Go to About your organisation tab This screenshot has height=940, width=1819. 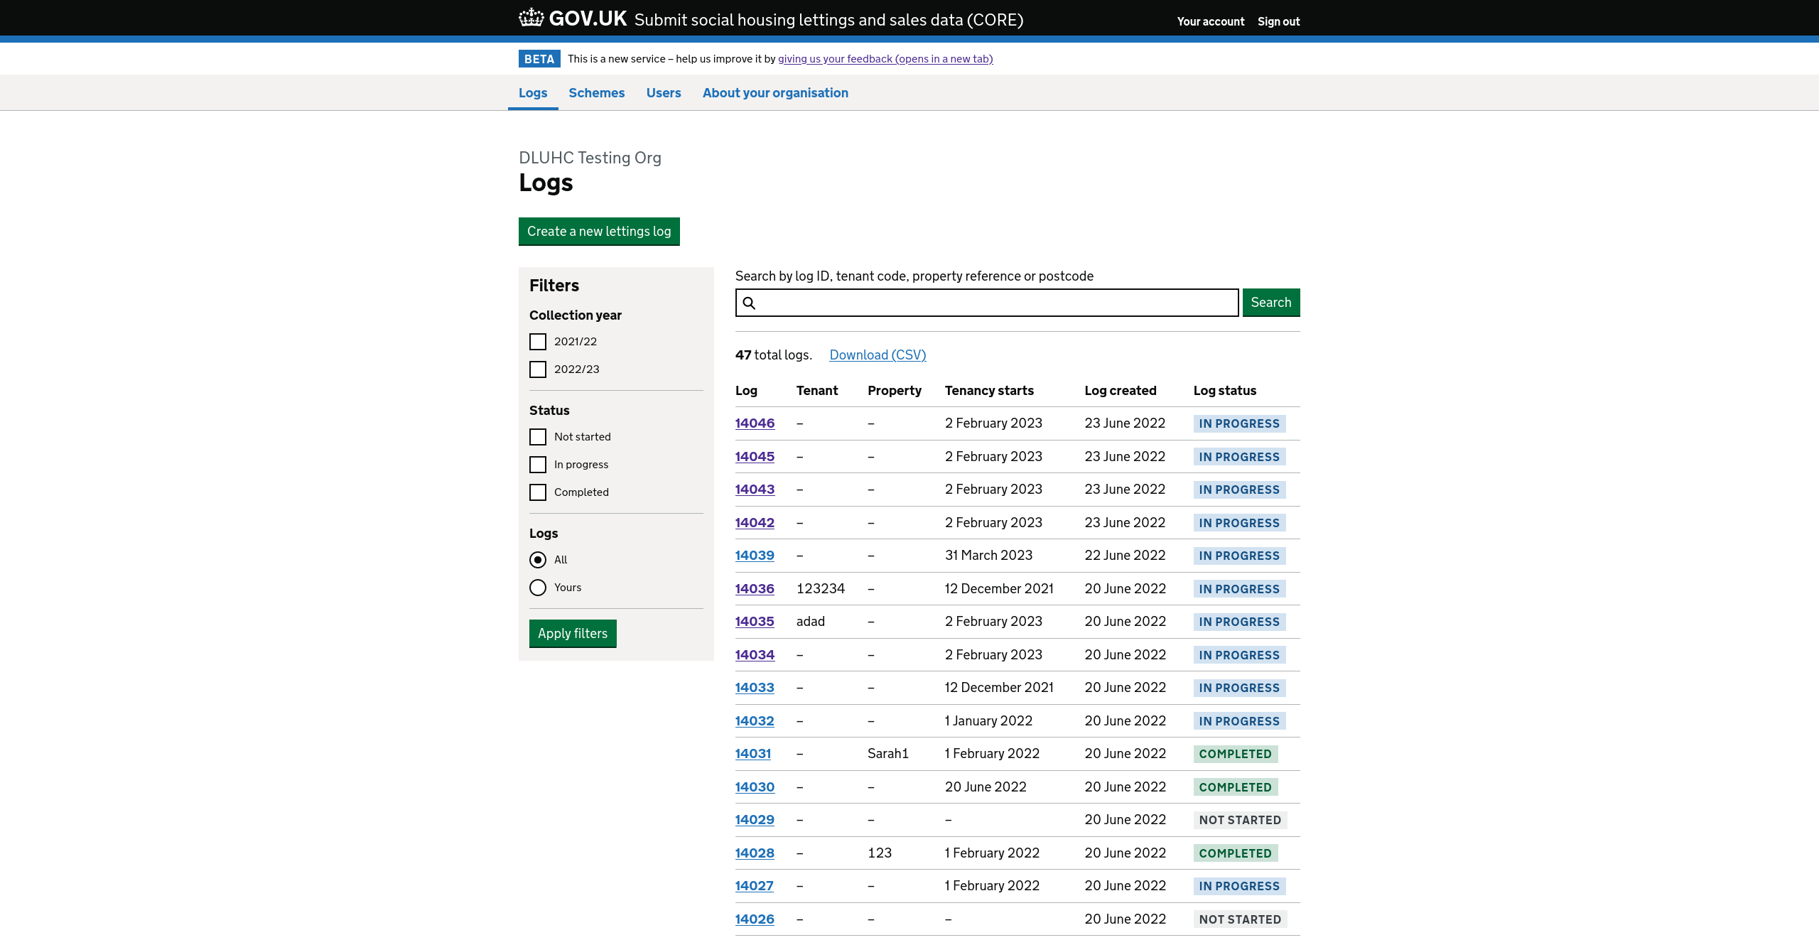click(x=775, y=93)
